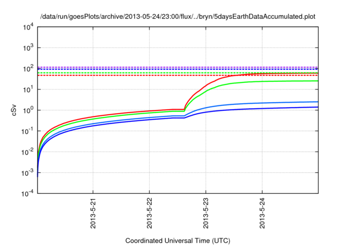The width and height of the screenshot is (351, 246).
Task: Click the 2013-5-24 date tick label
Action: (x=262, y=213)
